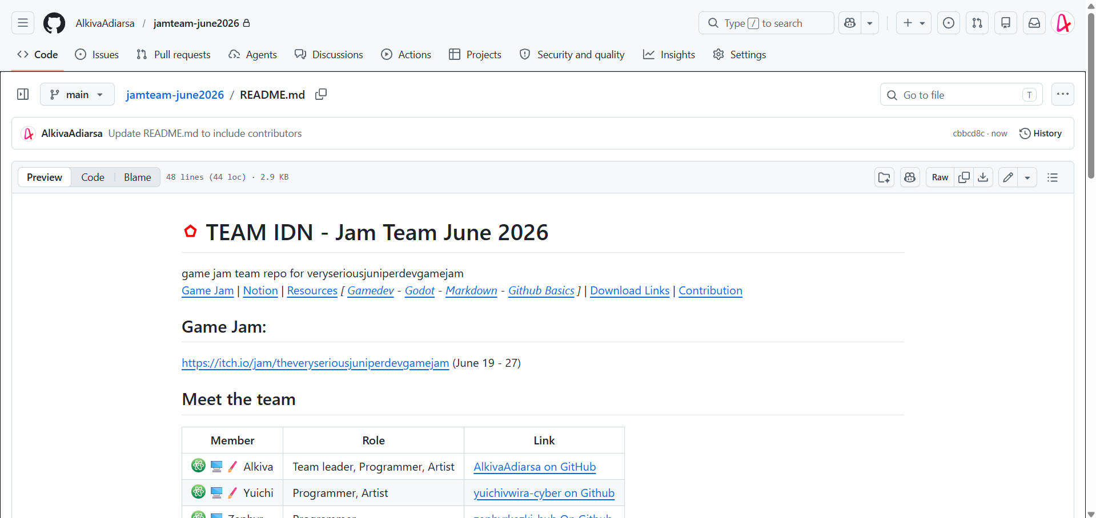Screen dimensions: 1096x518
Task: Open the Gamedev resources link
Action: pos(371,290)
